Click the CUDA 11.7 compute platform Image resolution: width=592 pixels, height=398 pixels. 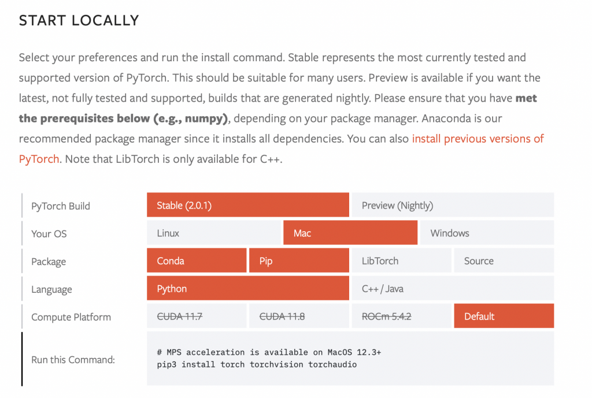pyautogui.click(x=197, y=316)
